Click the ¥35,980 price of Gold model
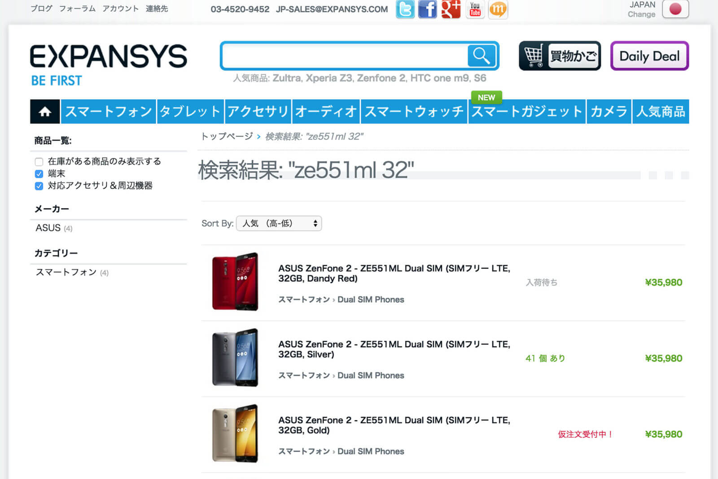The height and width of the screenshot is (479, 718). click(x=663, y=434)
